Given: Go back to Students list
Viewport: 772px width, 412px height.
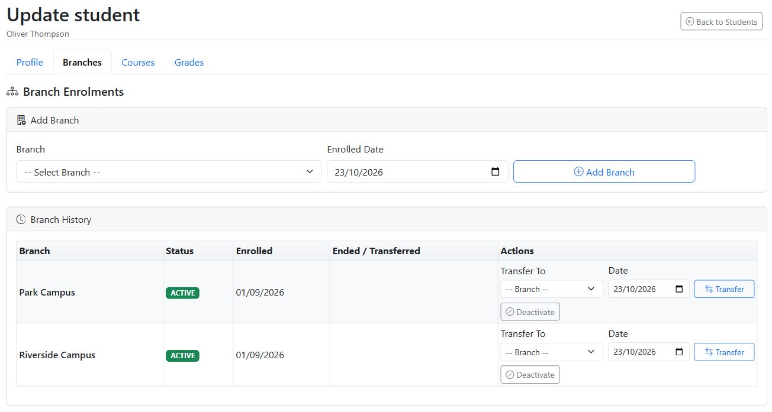Looking at the screenshot, I should point(721,22).
